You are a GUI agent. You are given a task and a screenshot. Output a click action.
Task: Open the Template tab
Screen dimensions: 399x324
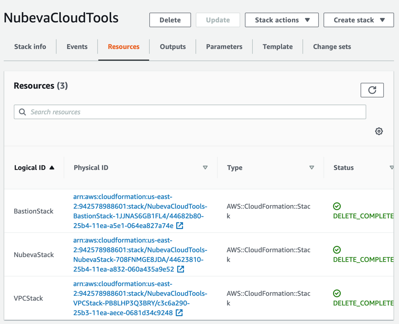click(x=278, y=47)
